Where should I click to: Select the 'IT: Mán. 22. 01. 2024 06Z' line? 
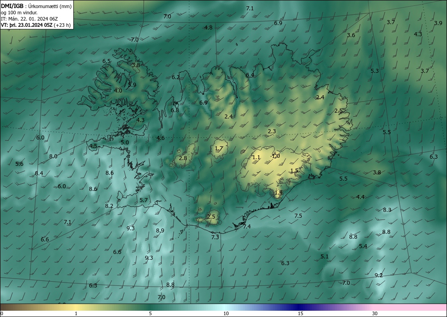30,19
